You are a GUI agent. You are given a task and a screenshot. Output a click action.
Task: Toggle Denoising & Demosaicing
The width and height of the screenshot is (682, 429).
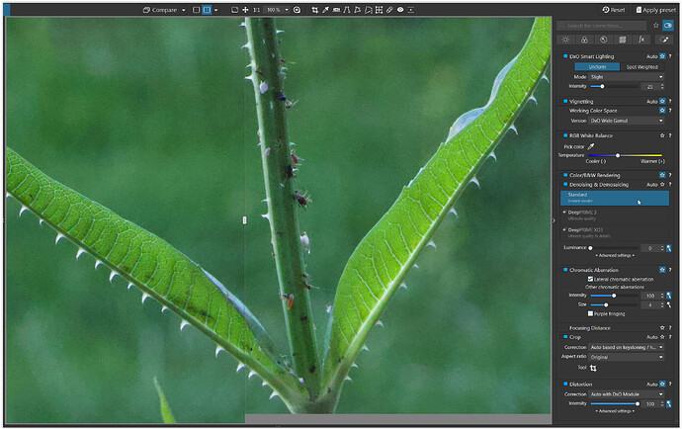[x=565, y=185]
